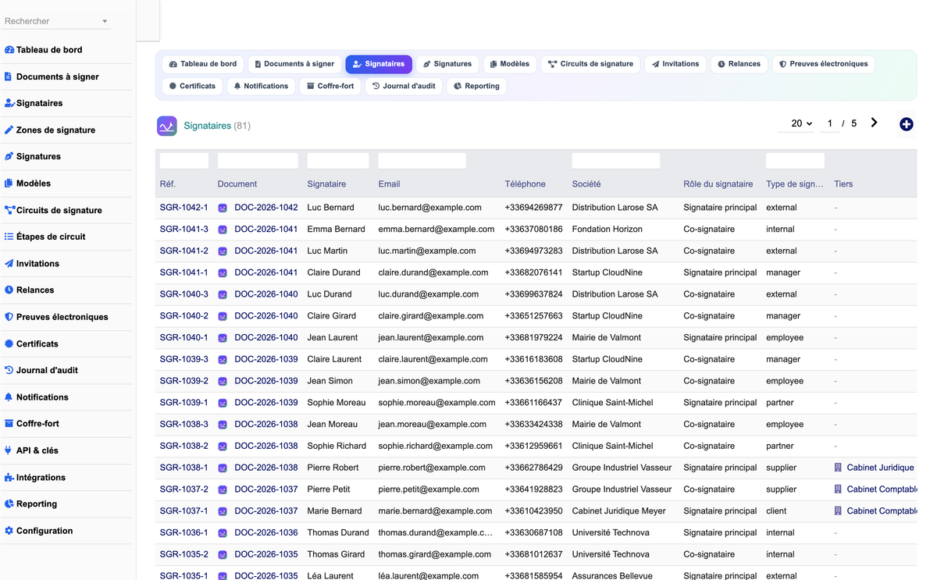Select Jean Laurent signataire name

pos(333,338)
